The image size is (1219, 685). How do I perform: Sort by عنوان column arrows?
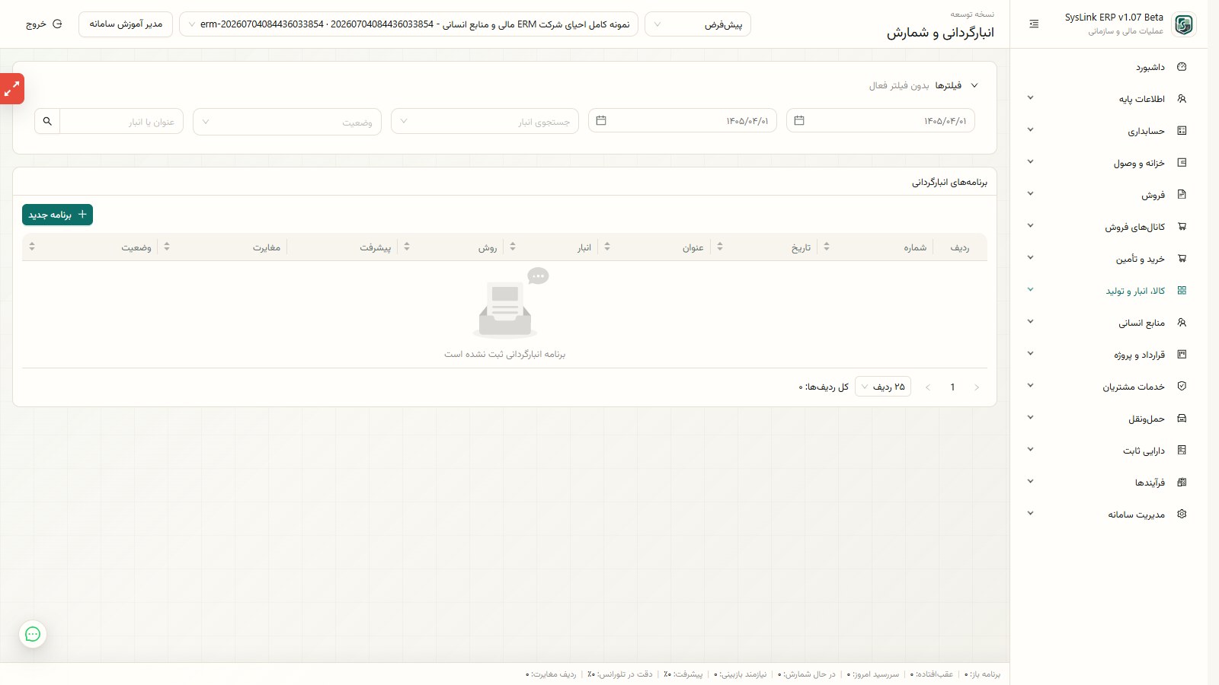pos(607,247)
